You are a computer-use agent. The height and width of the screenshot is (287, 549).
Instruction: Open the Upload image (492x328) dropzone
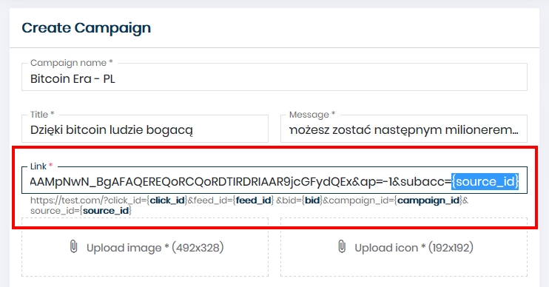point(145,247)
